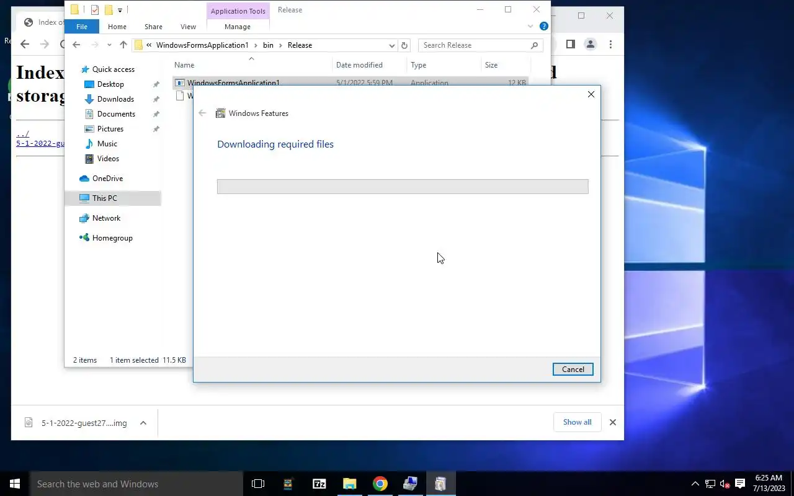Viewport: 794px width, 496px height.
Task: Open 7-Zip from the taskbar
Action: (x=319, y=484)
